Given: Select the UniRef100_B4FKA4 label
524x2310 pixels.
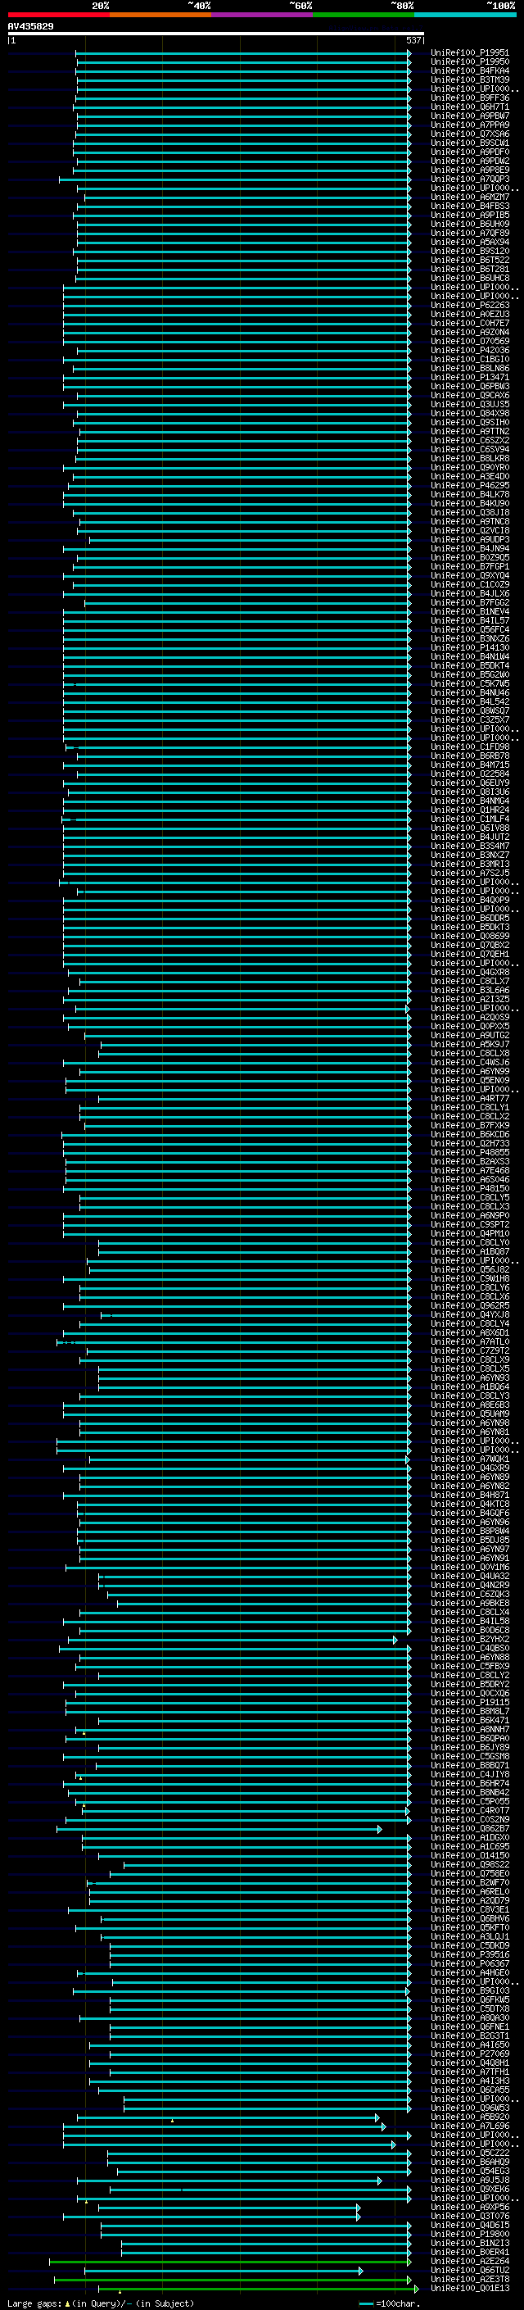Looking at the screenshot, I should 469,70.
